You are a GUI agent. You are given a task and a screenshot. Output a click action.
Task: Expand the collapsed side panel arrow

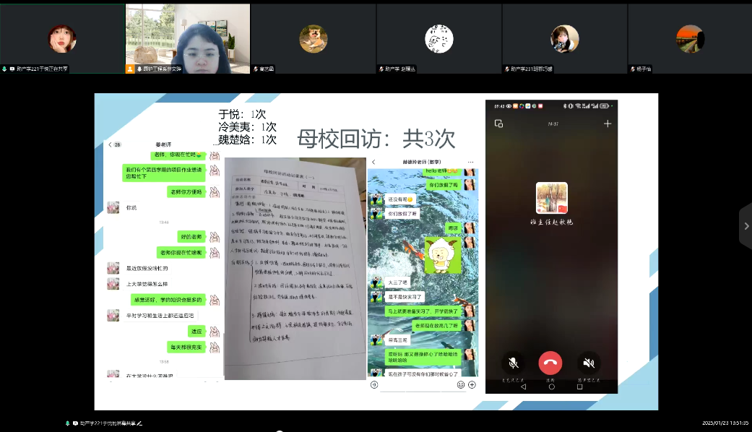click(x=745, y=226)
